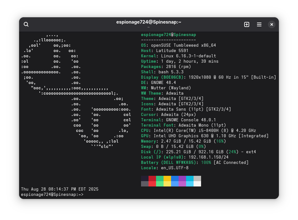Click the green swatch in top color row
The height and width of the screenshot is (220, 298).
click(x=160, y=178)
